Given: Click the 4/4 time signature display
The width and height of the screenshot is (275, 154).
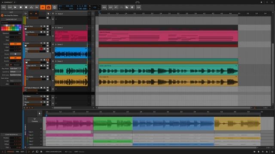Looking at the screenshot, I should tap(71, 9).
